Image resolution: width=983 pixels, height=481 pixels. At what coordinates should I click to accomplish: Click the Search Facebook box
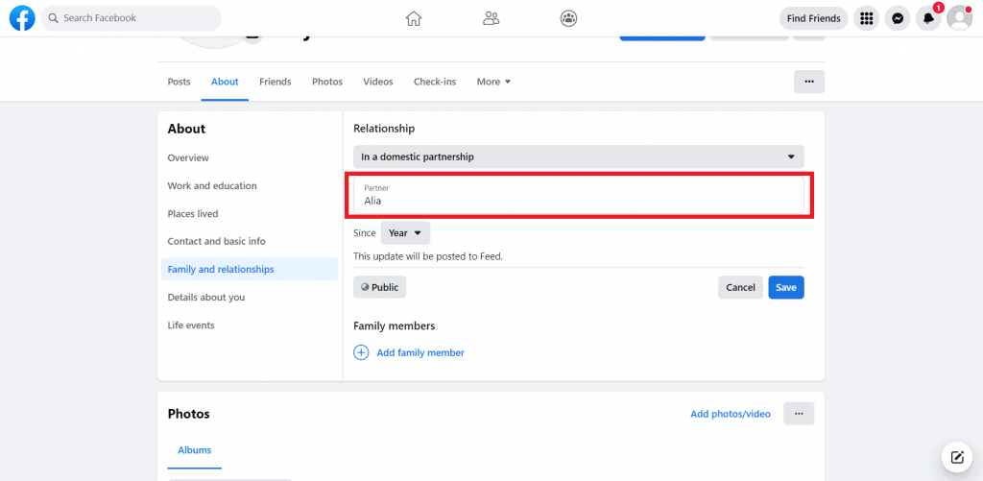point(131,18)
